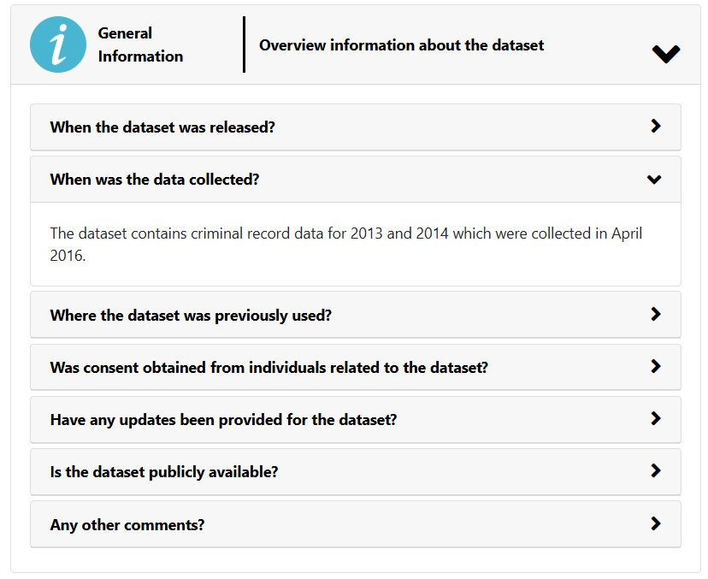Open the 'Was consent obtained from individuals' question

tap(268, 368)
